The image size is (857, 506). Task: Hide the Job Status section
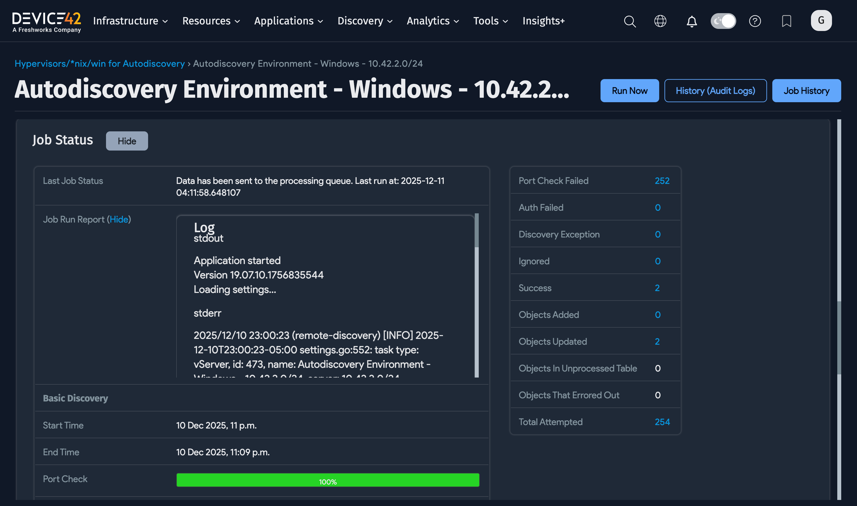[127, 141]
